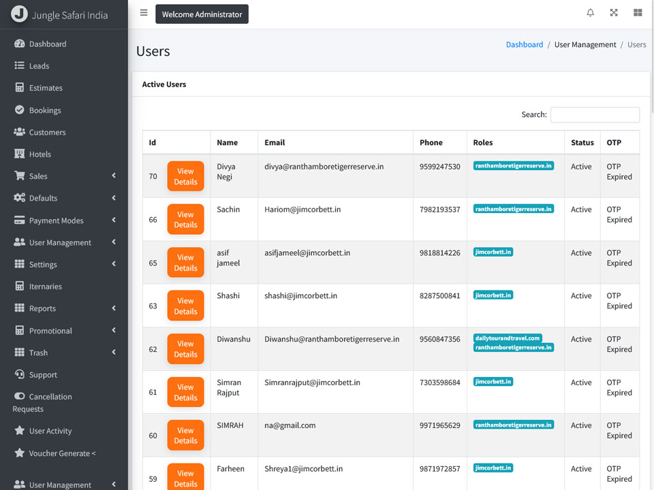Expand the Reports submenu chevron

(114, 308)
